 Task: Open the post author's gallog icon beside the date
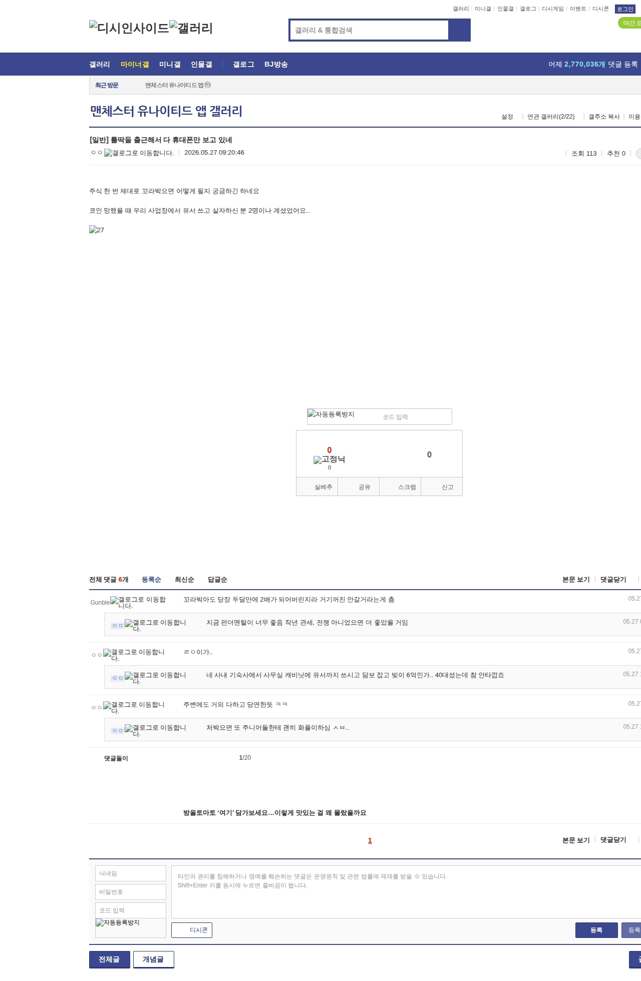(x=139, y=153)
